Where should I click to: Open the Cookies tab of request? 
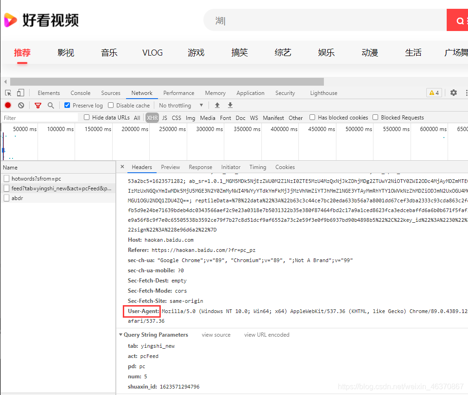point(285,167)
